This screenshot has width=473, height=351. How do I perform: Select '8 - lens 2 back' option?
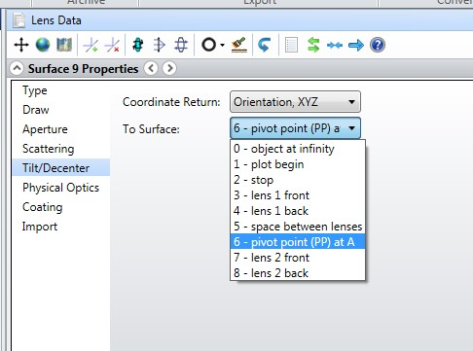298,273
